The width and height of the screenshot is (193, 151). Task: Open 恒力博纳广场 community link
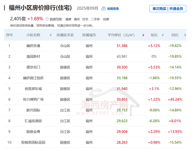(x=33, y=99)
